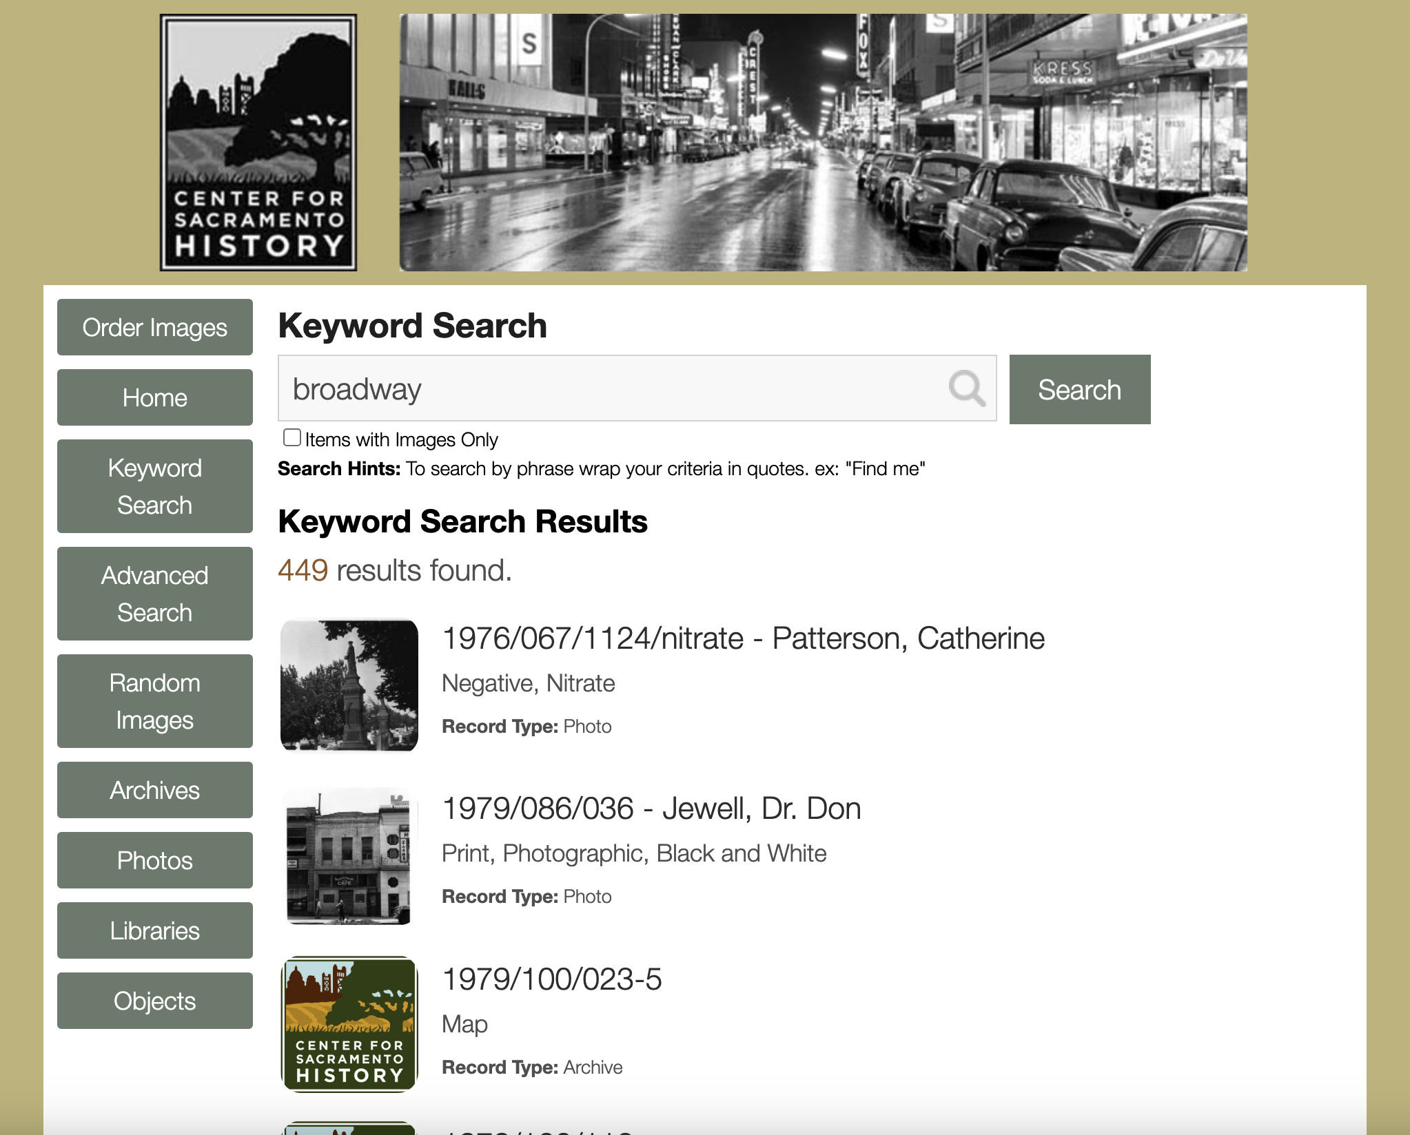The height and width of the screenshot is (1135, 1410).
Task: Click the green Search button
Action: (1079, 390)
